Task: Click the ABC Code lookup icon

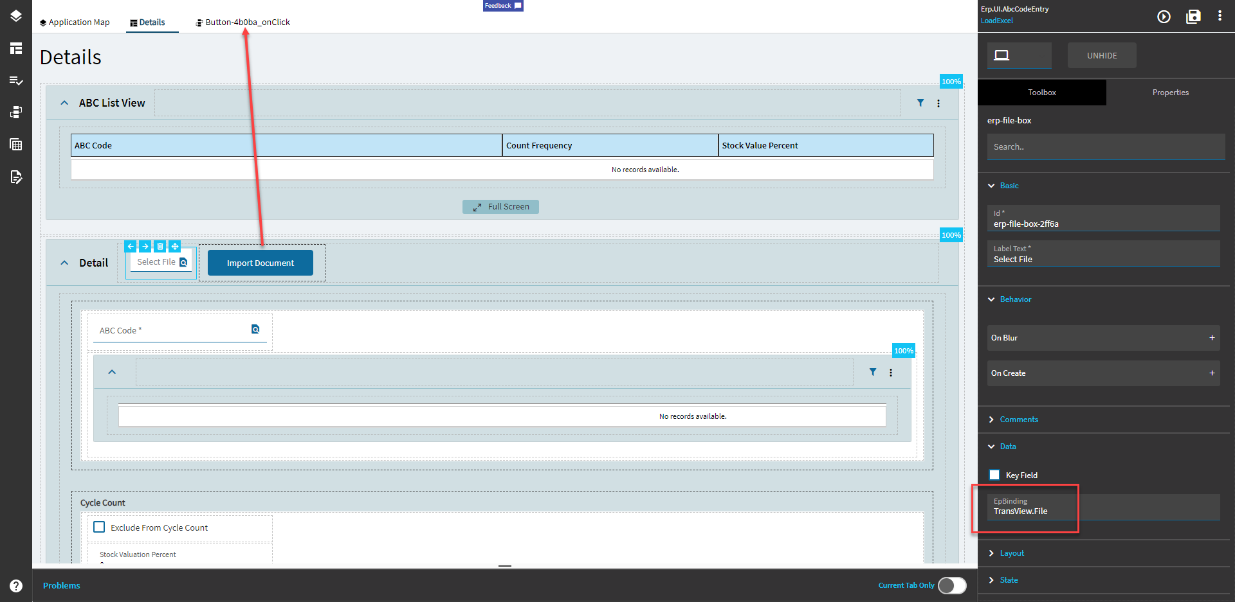Action: point(255,329)
